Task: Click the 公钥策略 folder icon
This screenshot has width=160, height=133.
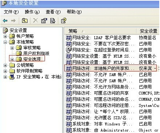Action: (12, 65)
